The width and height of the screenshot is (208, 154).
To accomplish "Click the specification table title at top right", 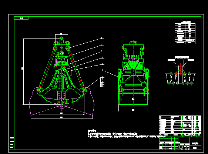I will [186, 22].
